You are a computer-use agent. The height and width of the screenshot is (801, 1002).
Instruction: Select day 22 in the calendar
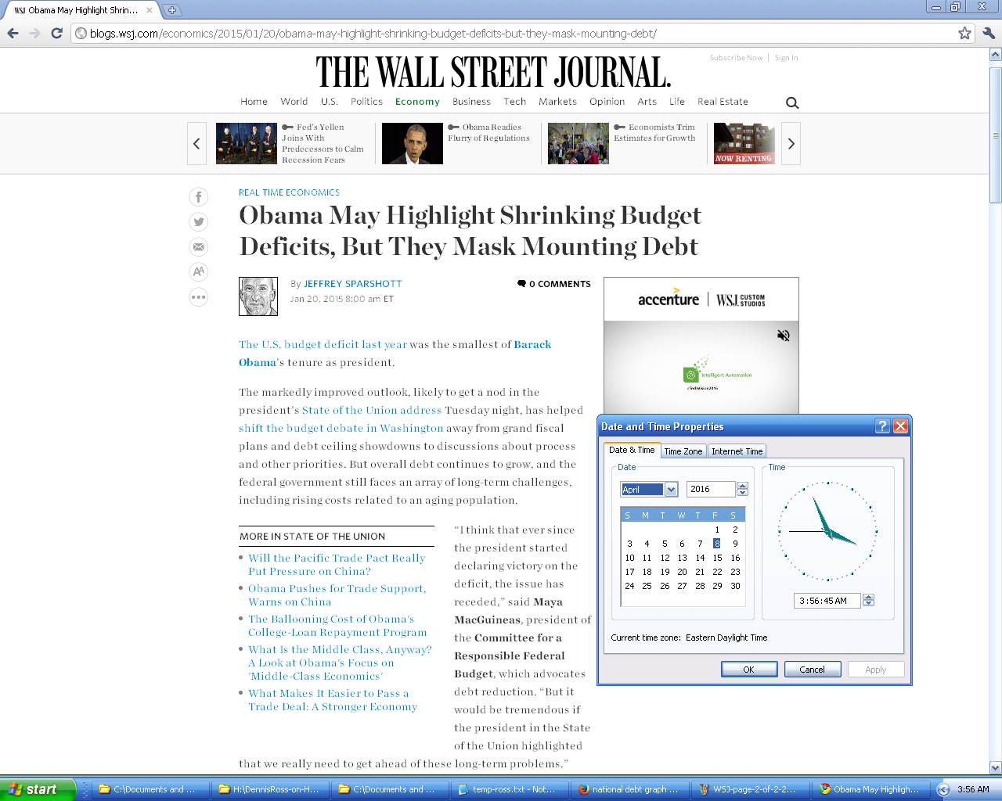[x=717, y=572]
